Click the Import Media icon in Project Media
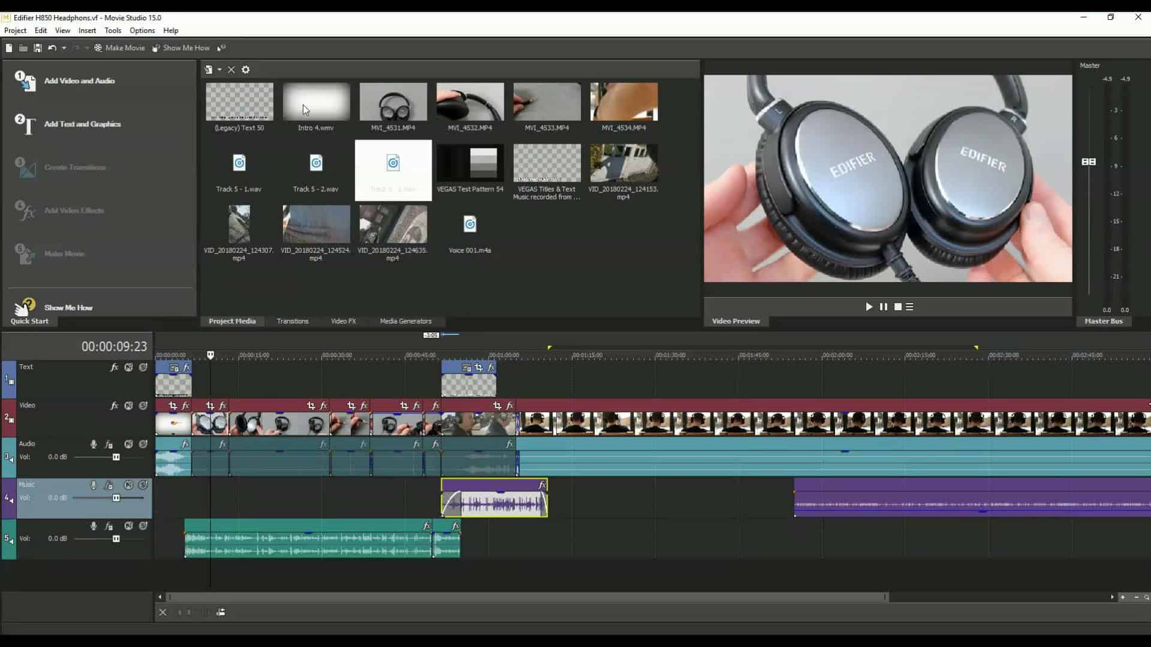Screen dimensions: 1151x647 (x=209, y=69)
